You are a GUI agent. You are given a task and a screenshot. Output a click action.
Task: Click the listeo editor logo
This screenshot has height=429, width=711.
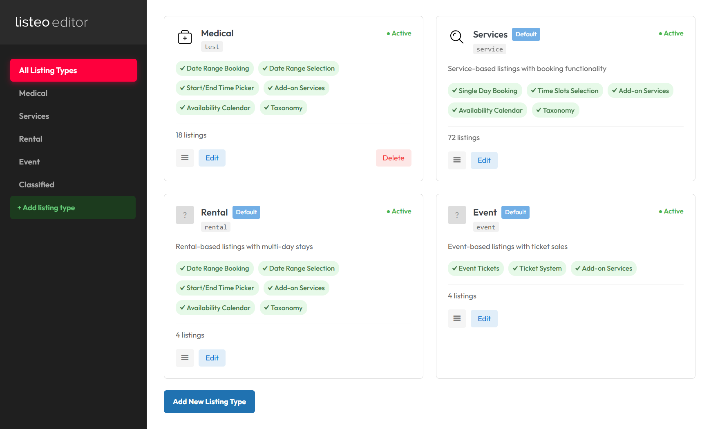[51, 22]
